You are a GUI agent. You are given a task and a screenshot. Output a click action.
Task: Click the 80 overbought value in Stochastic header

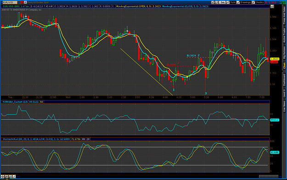pos(84,139)
